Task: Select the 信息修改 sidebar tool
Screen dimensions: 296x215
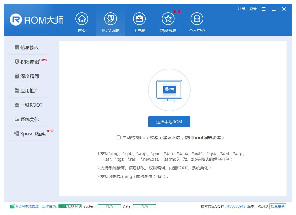Action: tap(28, 47)
